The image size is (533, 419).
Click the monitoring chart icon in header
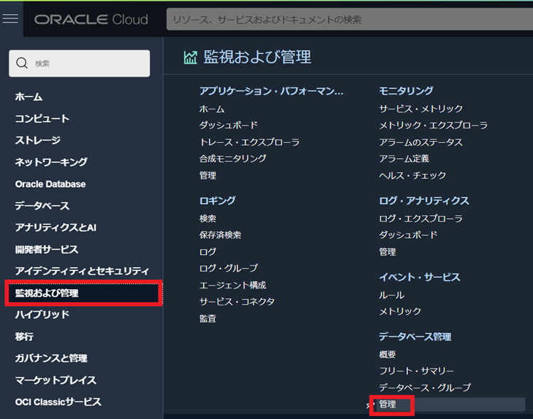coord(190,58)
